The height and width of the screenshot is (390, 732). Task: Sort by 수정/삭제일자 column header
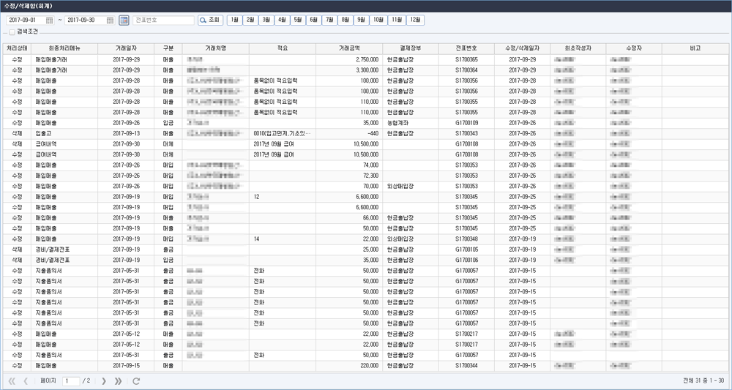tap(523, 48)
